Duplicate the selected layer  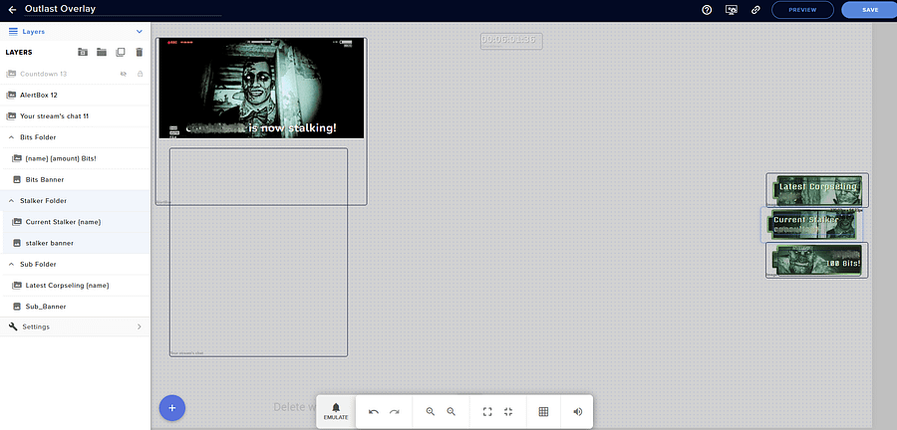pos(121,53)
